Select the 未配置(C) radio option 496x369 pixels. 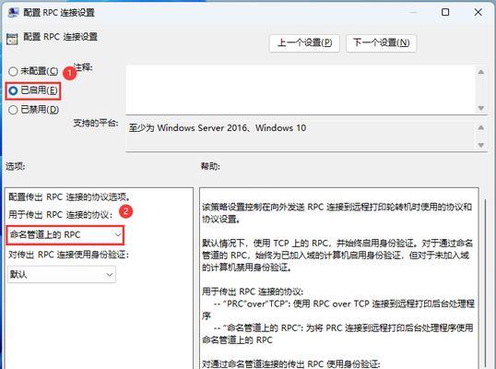click(33, 71)
